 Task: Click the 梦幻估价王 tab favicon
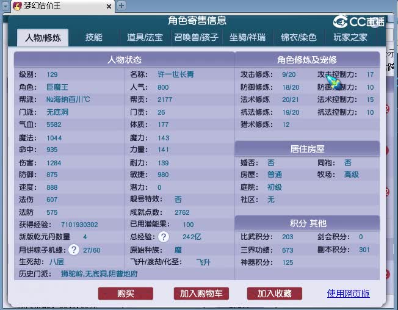click(17, 6)
